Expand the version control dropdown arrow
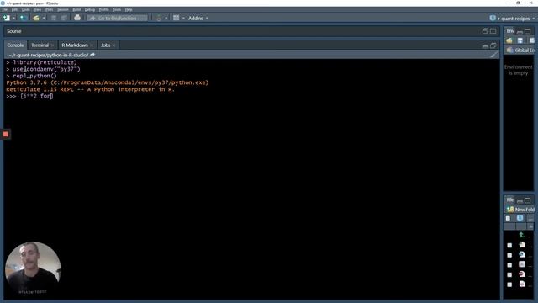Image resolution: width=538 pixels, height=303 pixels. click(x=166, y=18)
